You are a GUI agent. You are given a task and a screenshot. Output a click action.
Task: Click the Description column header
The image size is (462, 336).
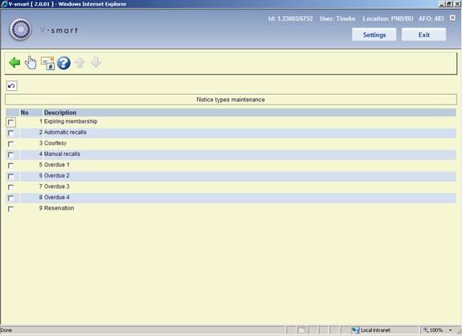[x=60, y=113]
